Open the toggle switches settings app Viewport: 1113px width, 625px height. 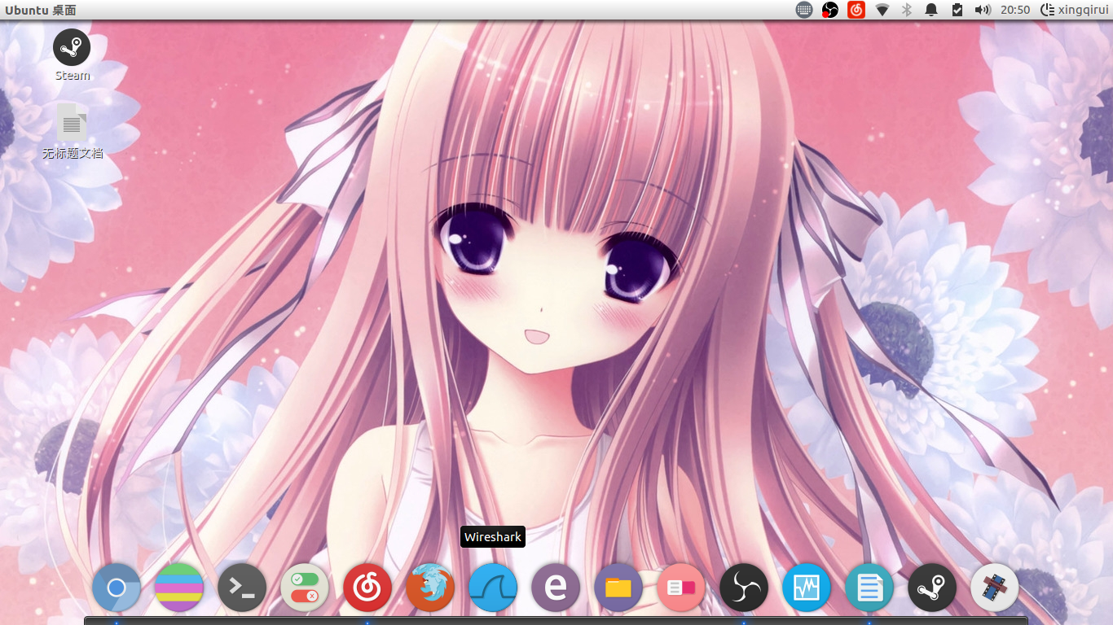[x=305, y=588]
